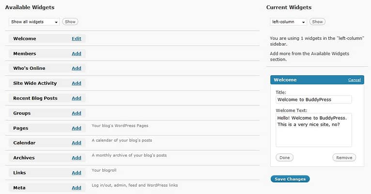
Task: Click into the Title input field
Action: 313,99
